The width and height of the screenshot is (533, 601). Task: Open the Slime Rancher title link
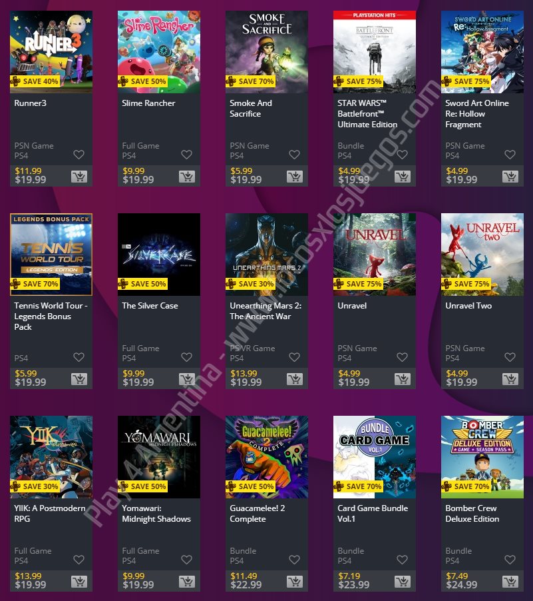tap(148, 103)
